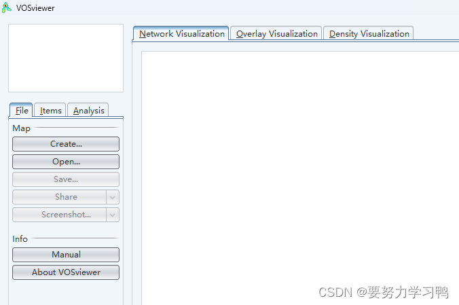Click the Screenshot... button
This screenshot has height=305, width=459.
pyautogui.click(x=60, y=215)
